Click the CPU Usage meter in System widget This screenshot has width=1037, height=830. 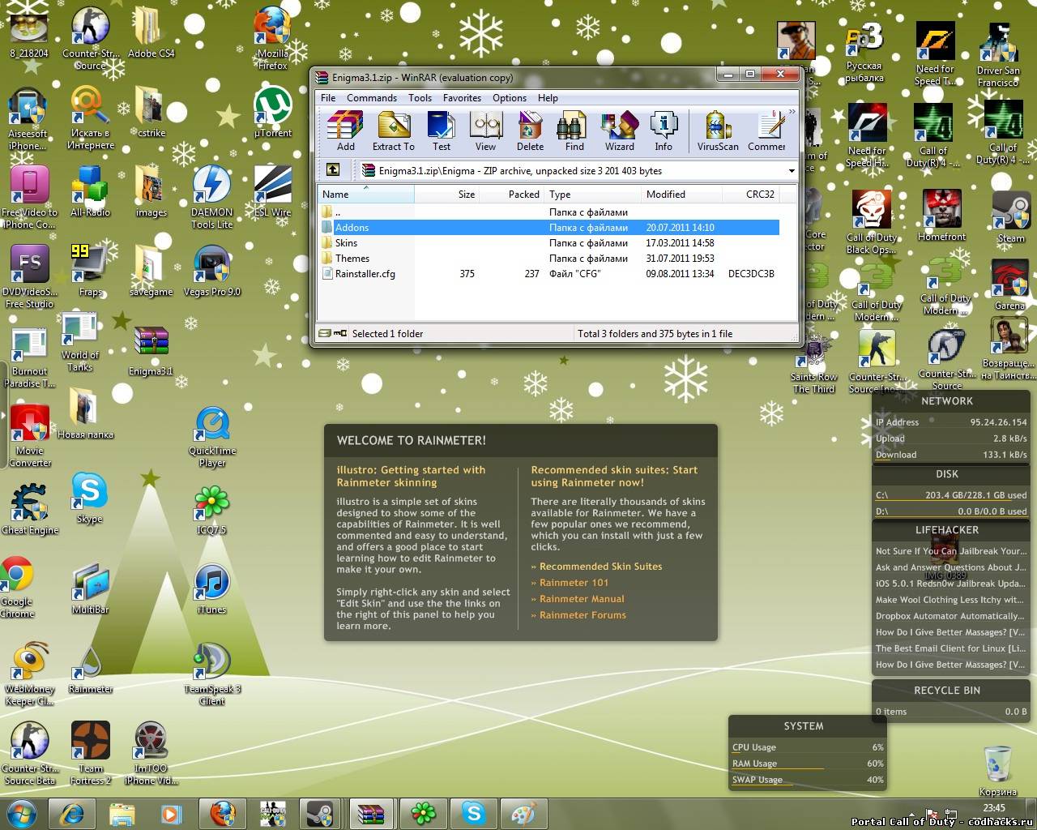808,747
